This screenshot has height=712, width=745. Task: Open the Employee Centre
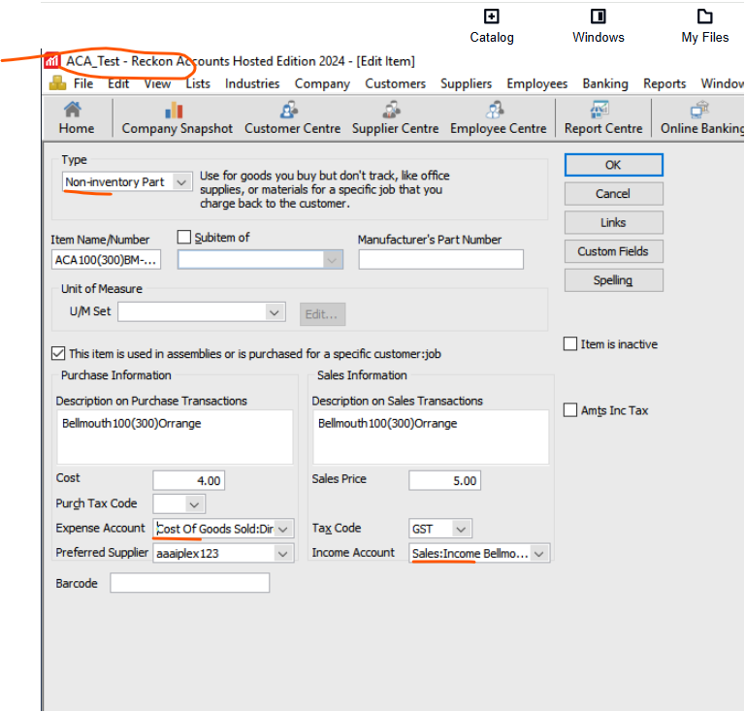click(x=499, y=118)
